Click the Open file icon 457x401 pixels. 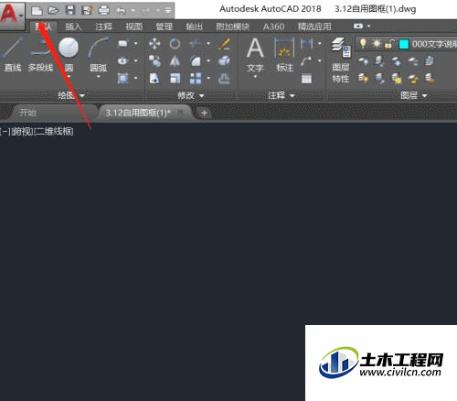[53, 11]
